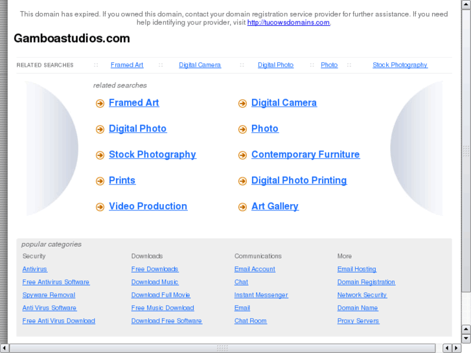The height and width of the screenshot is (353, 471).
Task: Open the Domain Name link
Action: point(358,308)
